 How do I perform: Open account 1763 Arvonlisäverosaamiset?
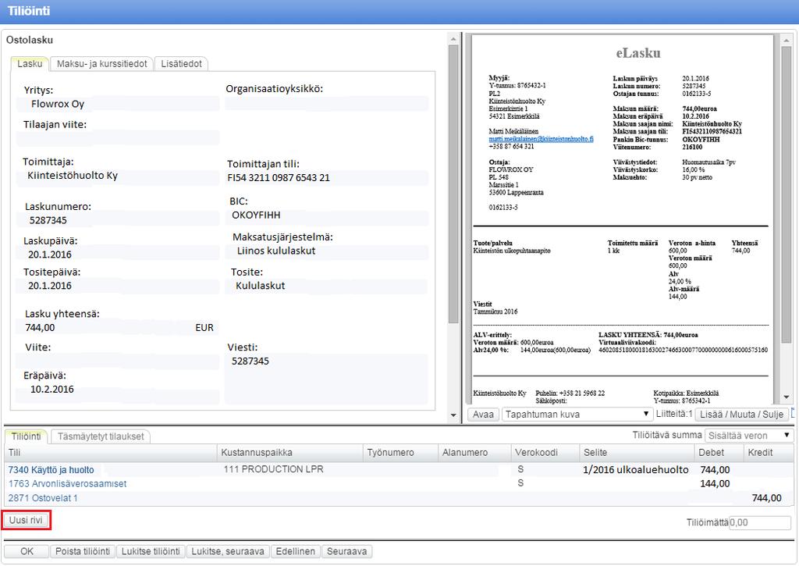[67, 483]
